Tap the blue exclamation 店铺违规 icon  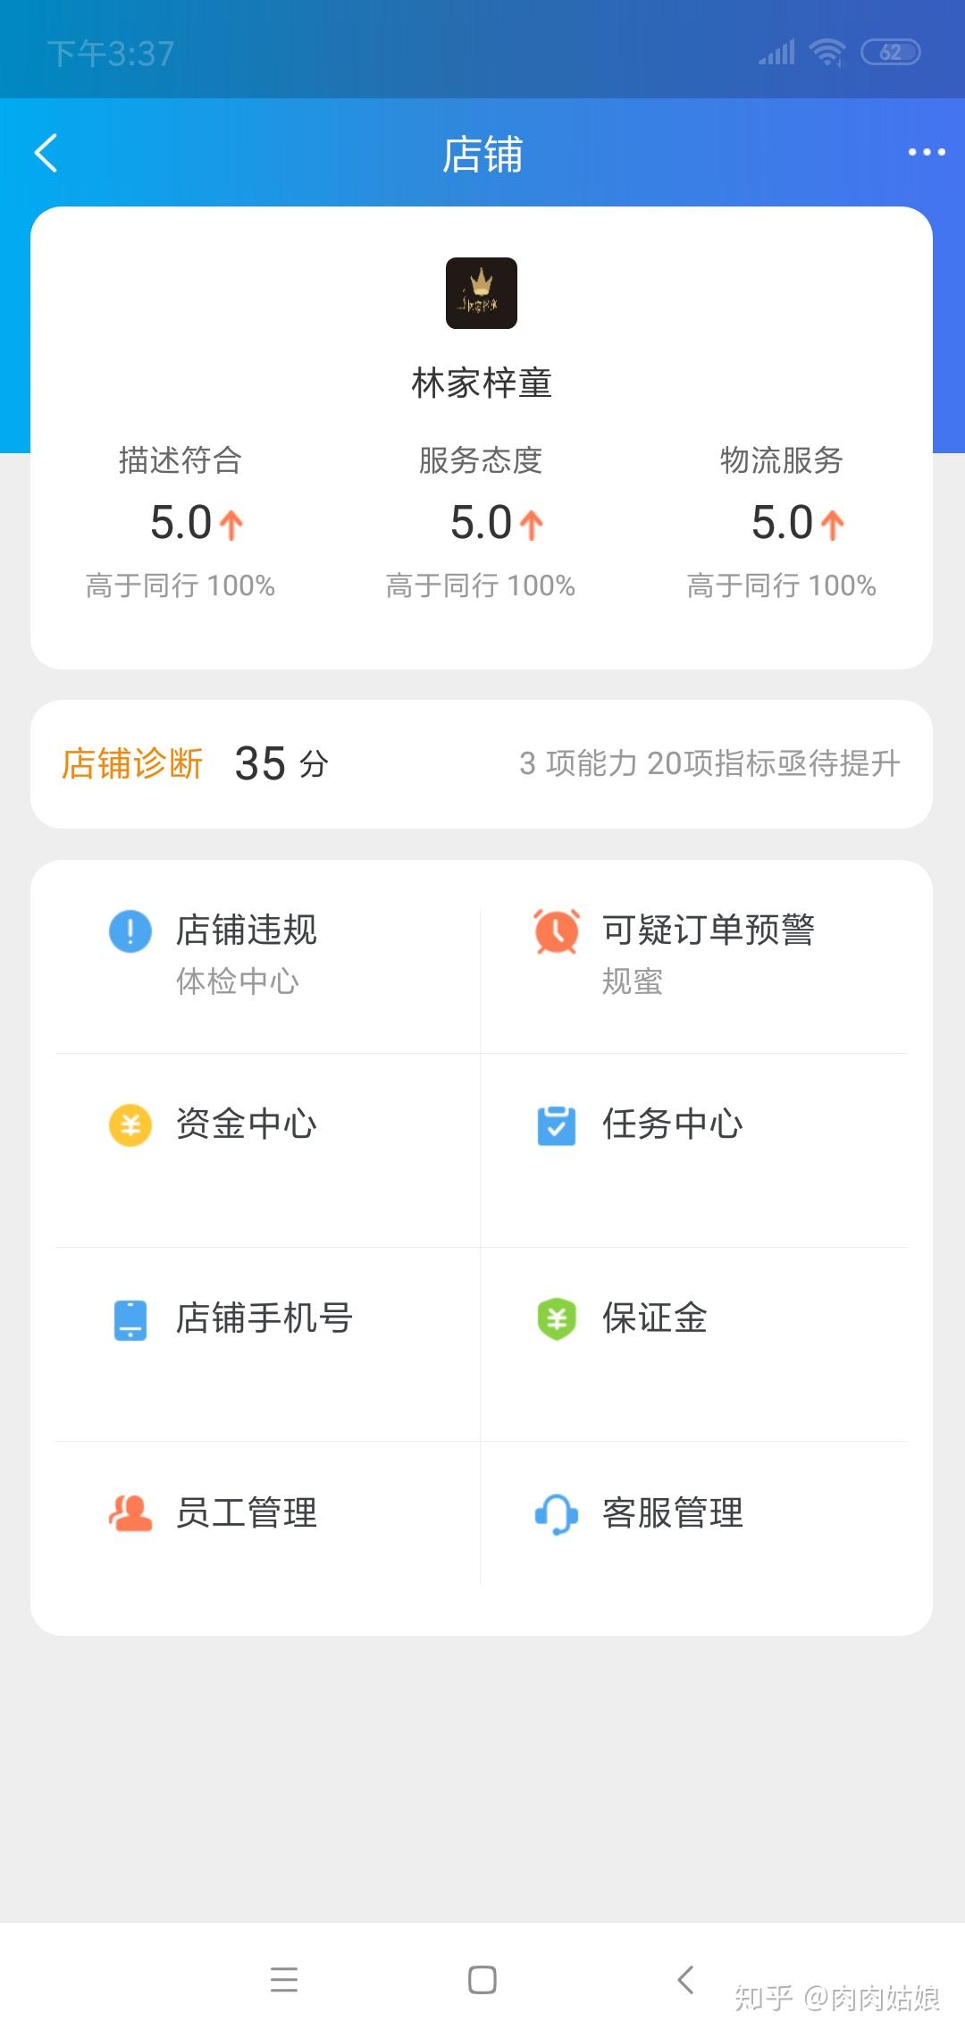tap(130, 931)
